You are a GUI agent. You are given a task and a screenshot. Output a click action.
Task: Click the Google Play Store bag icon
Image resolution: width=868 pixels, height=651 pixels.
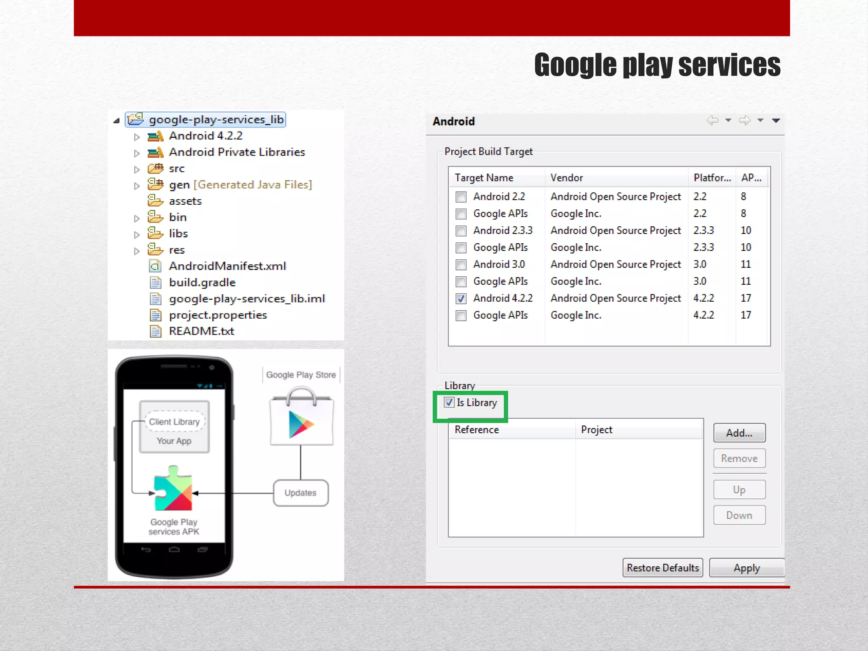pos(302,416)
